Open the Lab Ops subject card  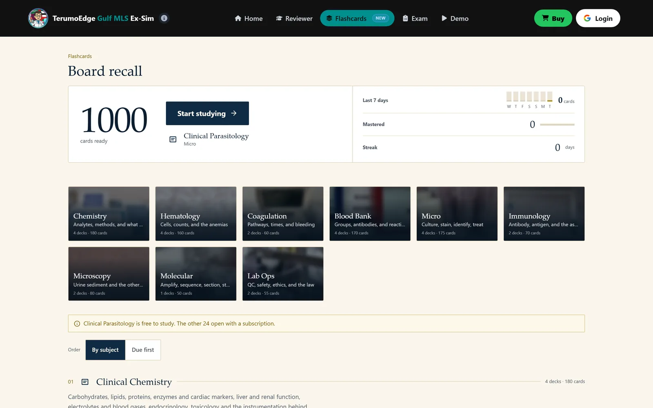tap(283, 274)
